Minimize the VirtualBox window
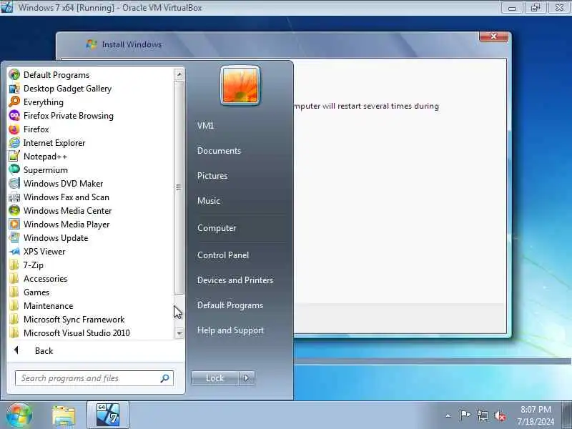Image resolution: width=572 pixels, height=429 pixels. coord(512,8)
